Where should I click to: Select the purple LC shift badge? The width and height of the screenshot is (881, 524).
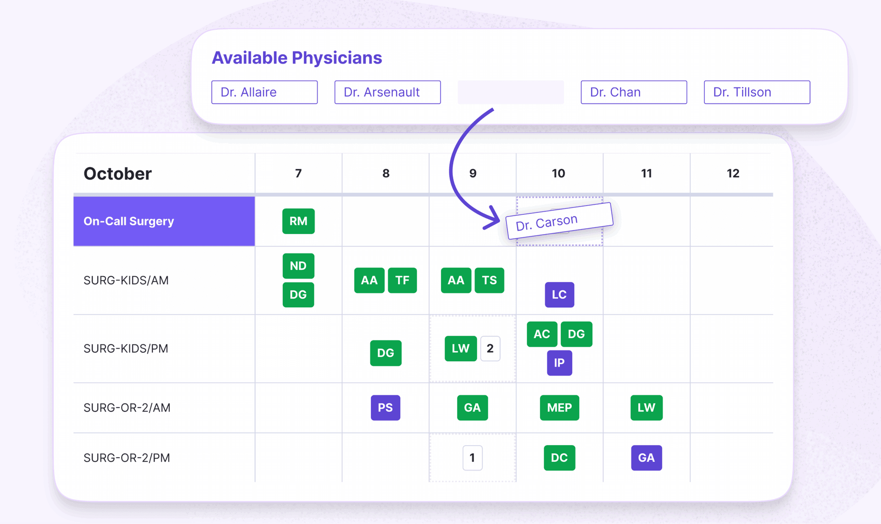click(559, 295)
